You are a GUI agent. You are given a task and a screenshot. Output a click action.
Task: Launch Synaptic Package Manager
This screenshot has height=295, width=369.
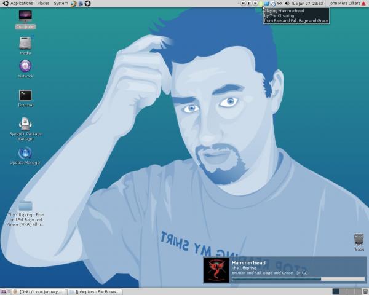click(25, 124)
